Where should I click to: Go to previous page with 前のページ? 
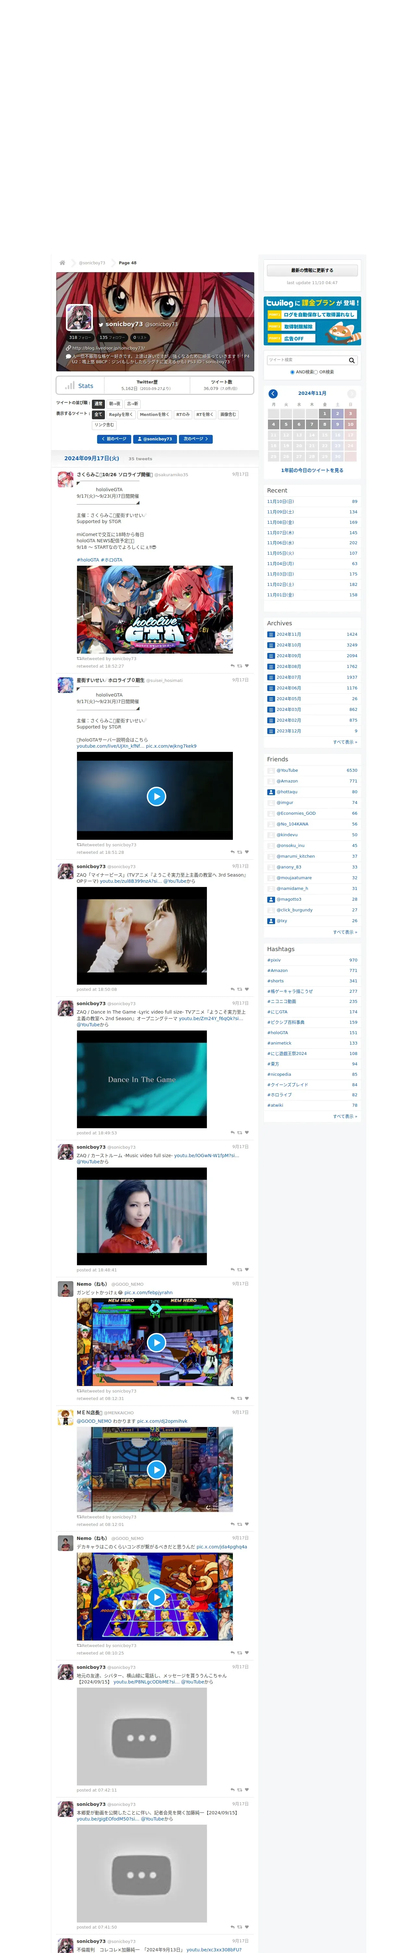[114, 439]
